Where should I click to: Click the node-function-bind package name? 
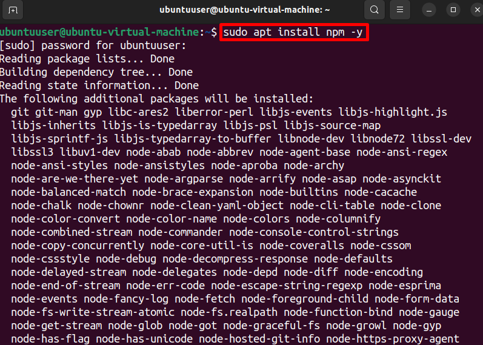[338, 312]
